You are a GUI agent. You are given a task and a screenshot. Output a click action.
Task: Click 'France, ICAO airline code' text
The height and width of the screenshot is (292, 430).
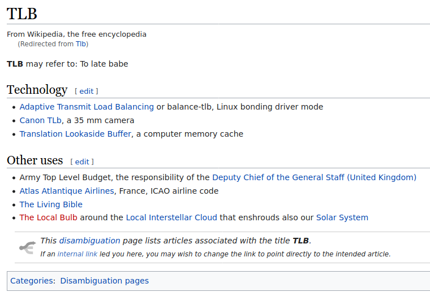[169, 191]
